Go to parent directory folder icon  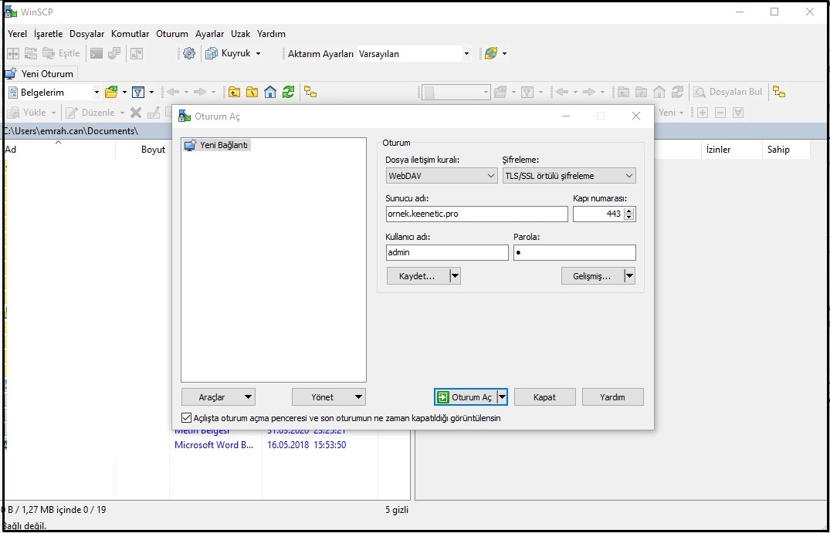pyautogui.click(x=234, y=92)
